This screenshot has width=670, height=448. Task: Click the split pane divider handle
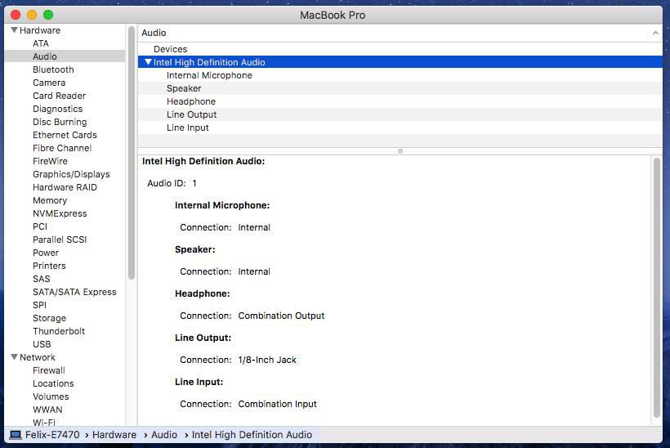pyautogui.click(x=400, y=150)
